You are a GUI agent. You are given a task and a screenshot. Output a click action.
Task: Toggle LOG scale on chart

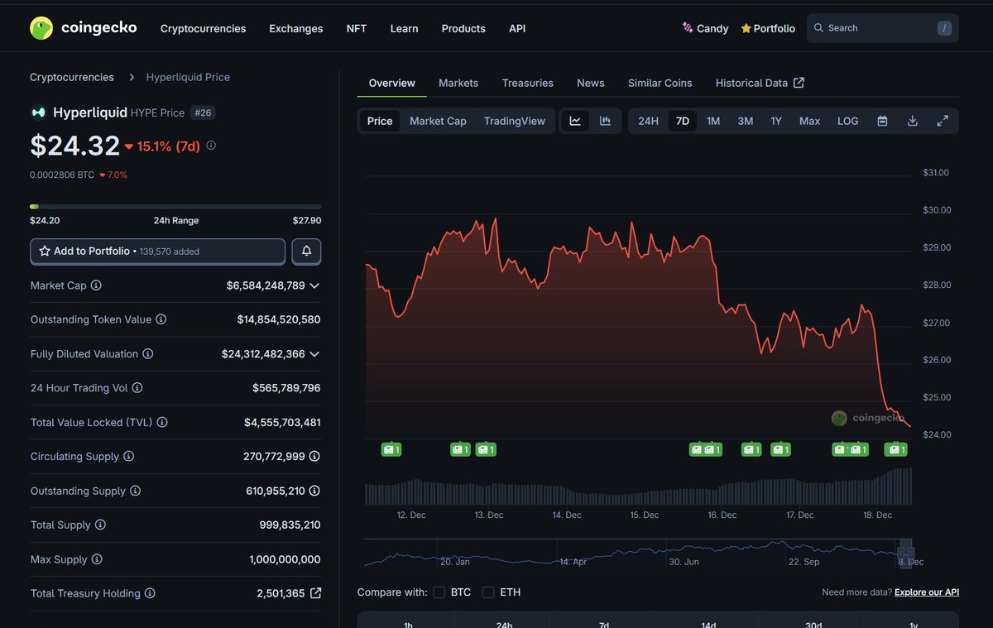(847, 121)
